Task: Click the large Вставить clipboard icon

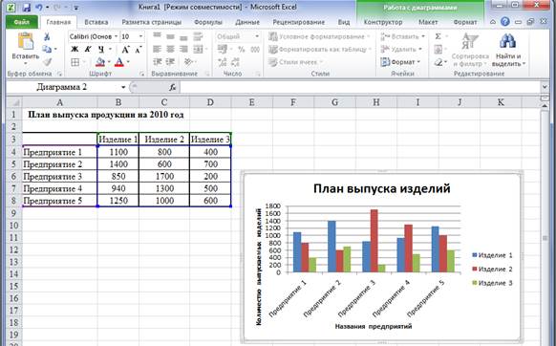Action: (26, 41)
